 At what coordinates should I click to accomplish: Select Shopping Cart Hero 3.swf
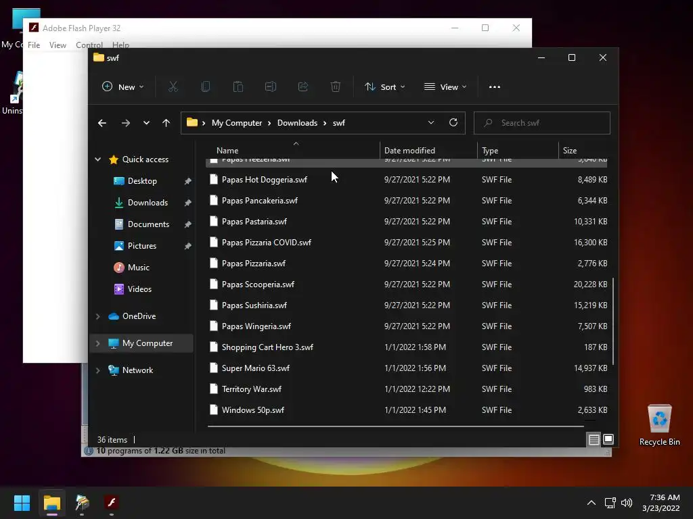(407, 347)
